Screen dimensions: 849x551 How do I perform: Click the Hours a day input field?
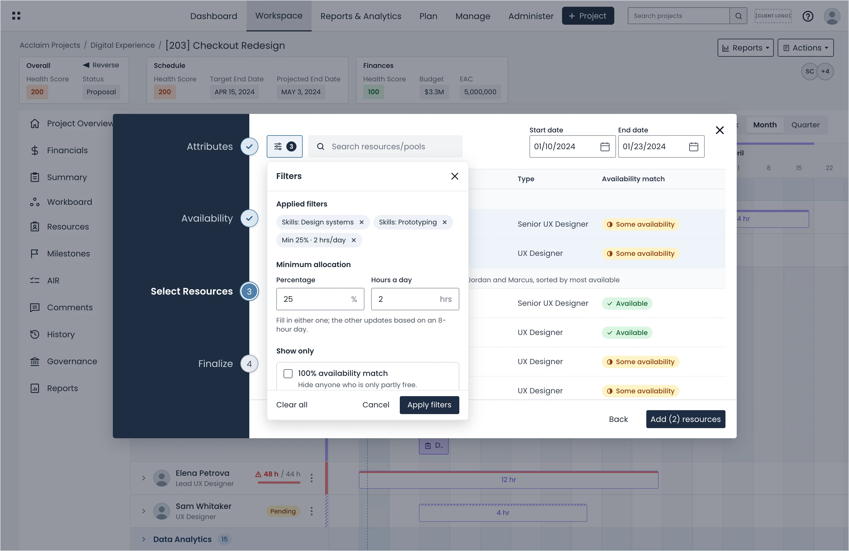(415, 299)
